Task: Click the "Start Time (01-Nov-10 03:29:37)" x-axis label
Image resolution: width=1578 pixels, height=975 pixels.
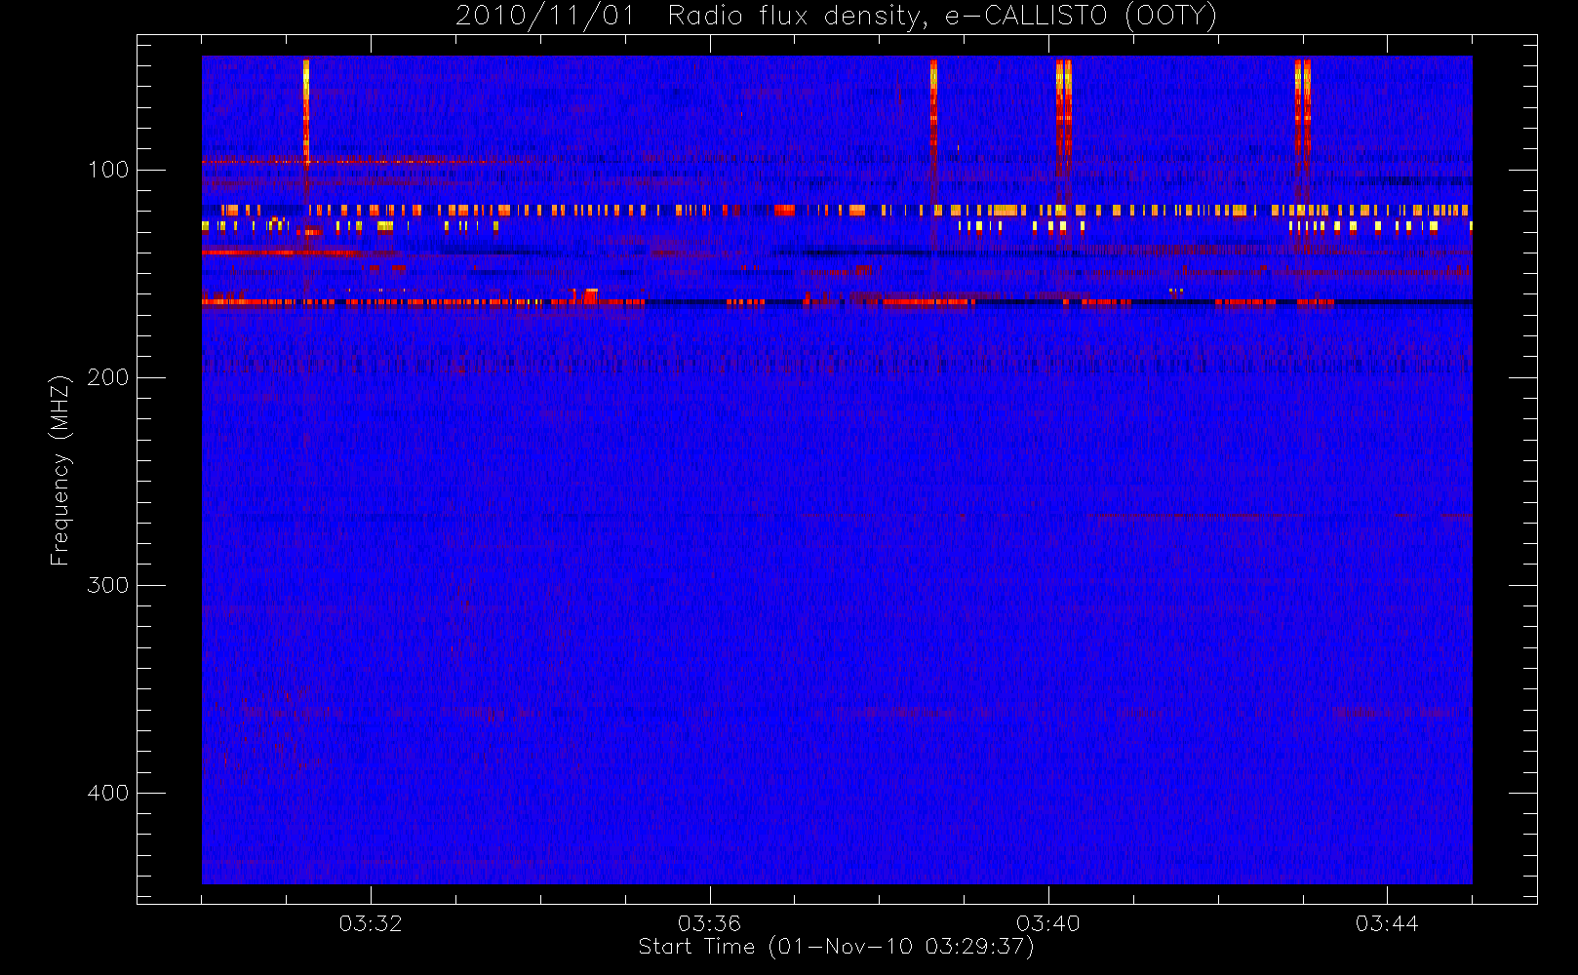Action: (x=836, y=947)
